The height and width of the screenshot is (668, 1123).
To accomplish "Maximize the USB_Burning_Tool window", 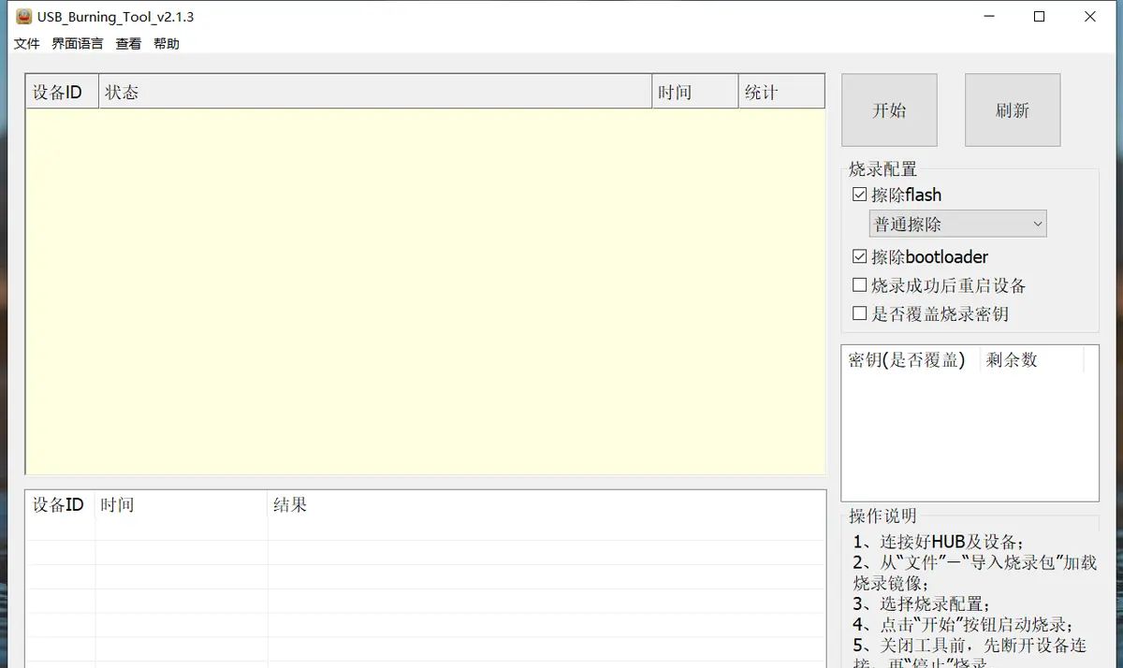I will 1039,17.
